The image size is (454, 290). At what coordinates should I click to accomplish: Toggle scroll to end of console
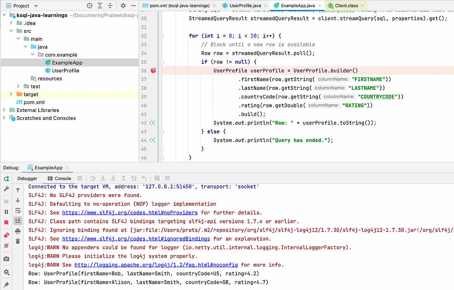(18, 221)
